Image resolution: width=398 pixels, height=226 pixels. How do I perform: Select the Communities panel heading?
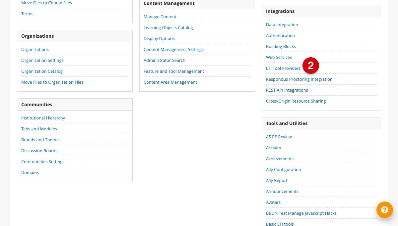[x=37, y=104]
